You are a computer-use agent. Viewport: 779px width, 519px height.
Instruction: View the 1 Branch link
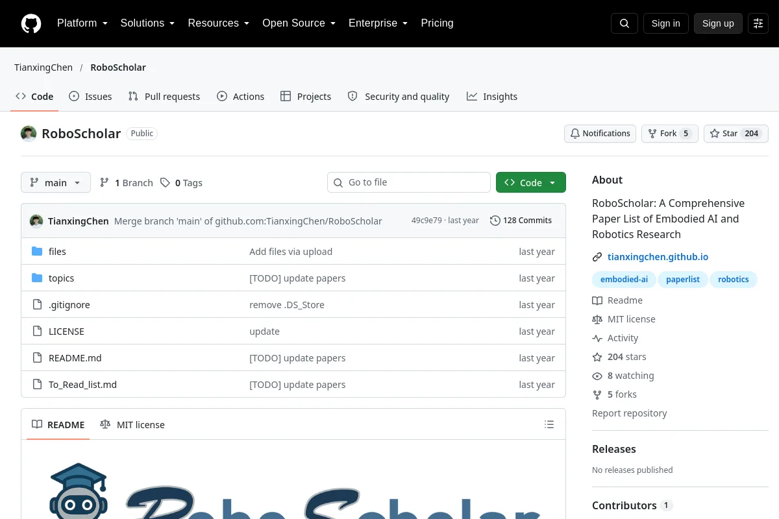point(127,183)
